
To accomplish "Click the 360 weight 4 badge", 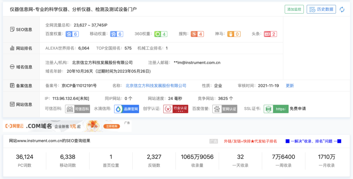I will pos(161,34).
